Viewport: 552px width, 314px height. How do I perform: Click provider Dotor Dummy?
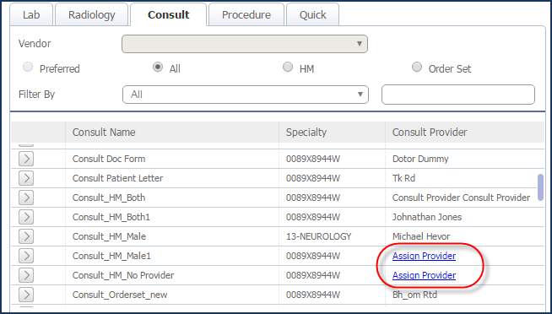[420, 159]
